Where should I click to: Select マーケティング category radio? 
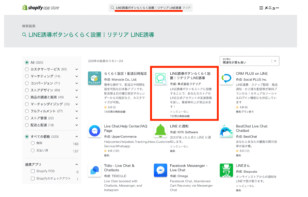pos(27,76)
